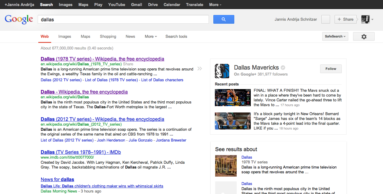
Task: Open Calendar in the top bar
Action: 172,4
